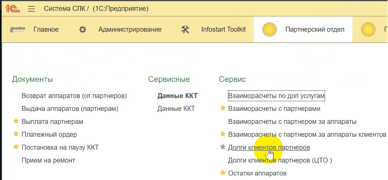Add Долги клиентов партнеров to favorites via gray star
This screenshot has width=388, height=180.
pyautogui.click(x=222, y=147)
